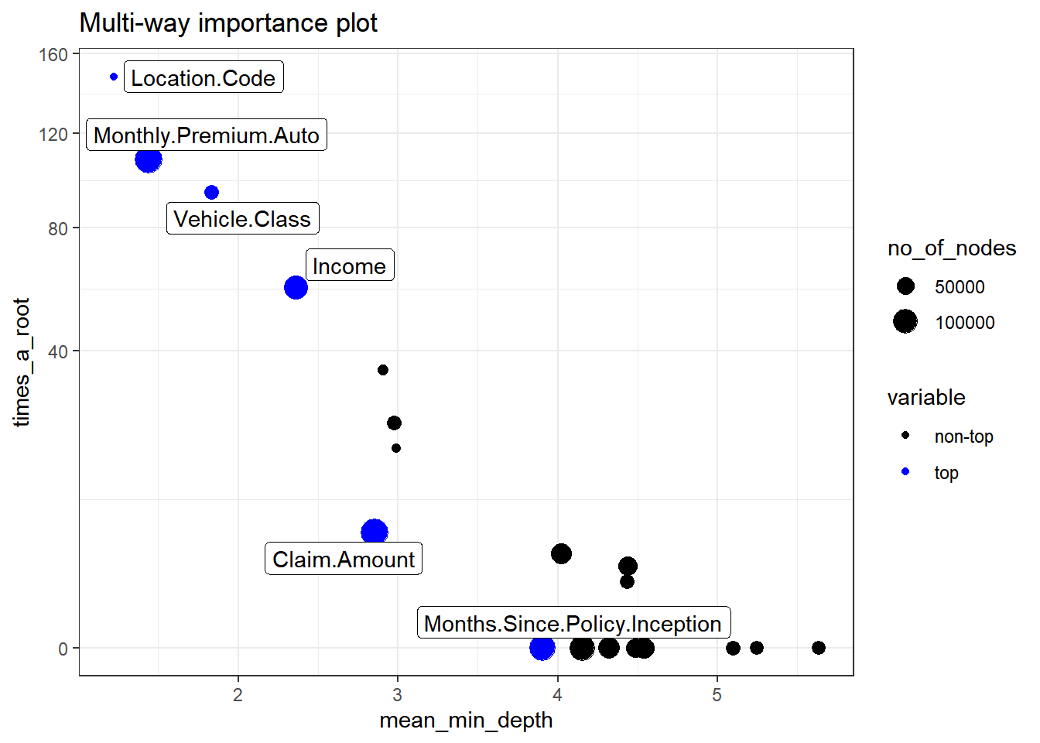
Task: Select the 100000 size legend circle
Action: coord(905,321)
